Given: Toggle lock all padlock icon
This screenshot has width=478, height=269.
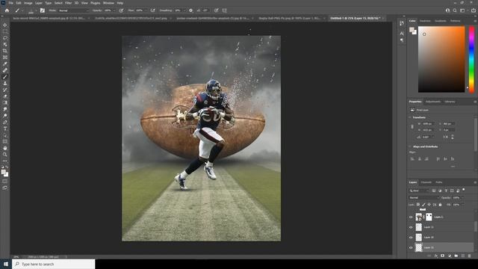Looking at the screenshot, I should [440, 205].
